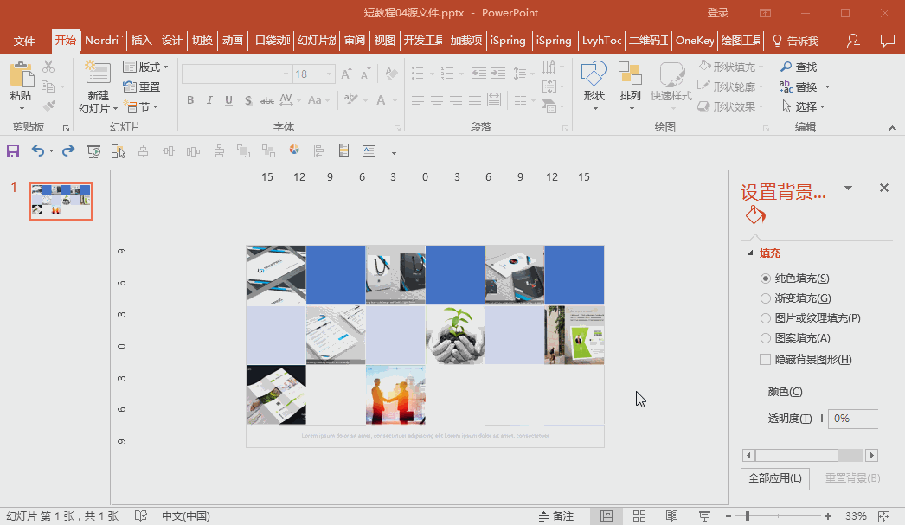Click the Sign in (登录) link
This screenshot has width=905, height=525.
718,13
